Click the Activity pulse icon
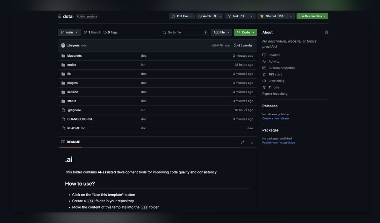This screenshot has height=223, width=380. 264,61
